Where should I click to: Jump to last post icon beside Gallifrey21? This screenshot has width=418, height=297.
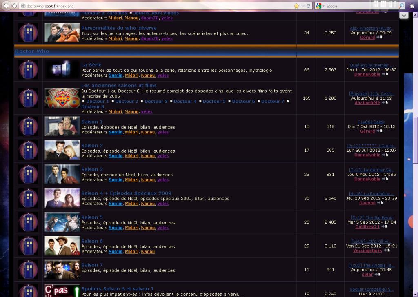tap(384, 227)
